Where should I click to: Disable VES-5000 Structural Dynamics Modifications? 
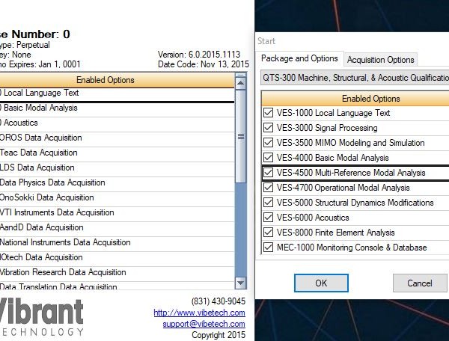(x=269, y=203)
